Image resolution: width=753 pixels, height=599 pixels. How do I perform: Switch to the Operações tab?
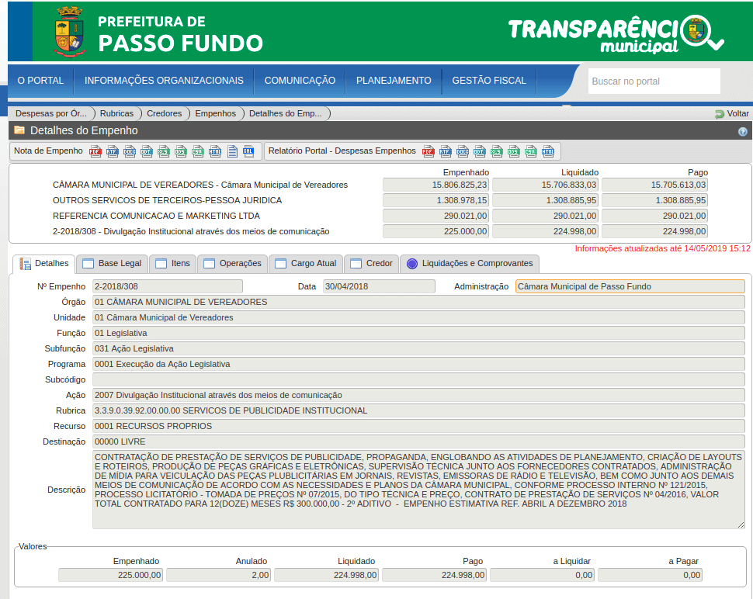233,264
